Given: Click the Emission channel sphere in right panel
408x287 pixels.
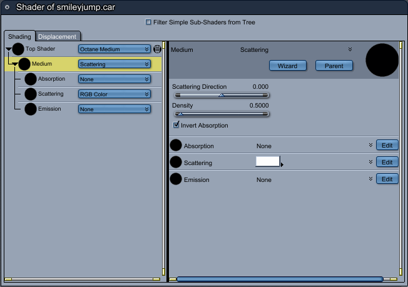Looking at the screenshot, I should 176,179.
